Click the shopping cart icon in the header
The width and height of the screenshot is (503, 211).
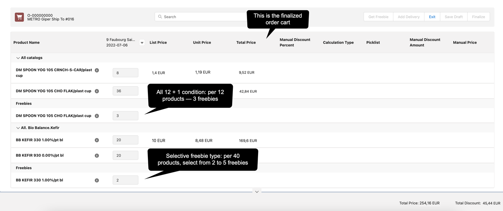coord(19,17)
